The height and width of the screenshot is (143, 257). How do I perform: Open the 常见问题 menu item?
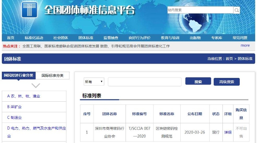240,38
